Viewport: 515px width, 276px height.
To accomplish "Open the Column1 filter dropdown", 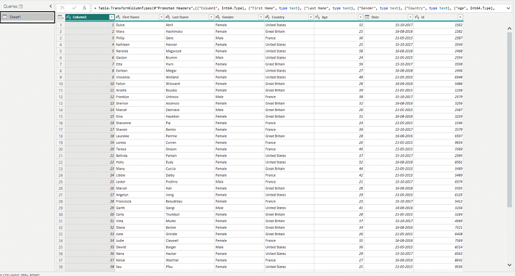I will 111,17.
